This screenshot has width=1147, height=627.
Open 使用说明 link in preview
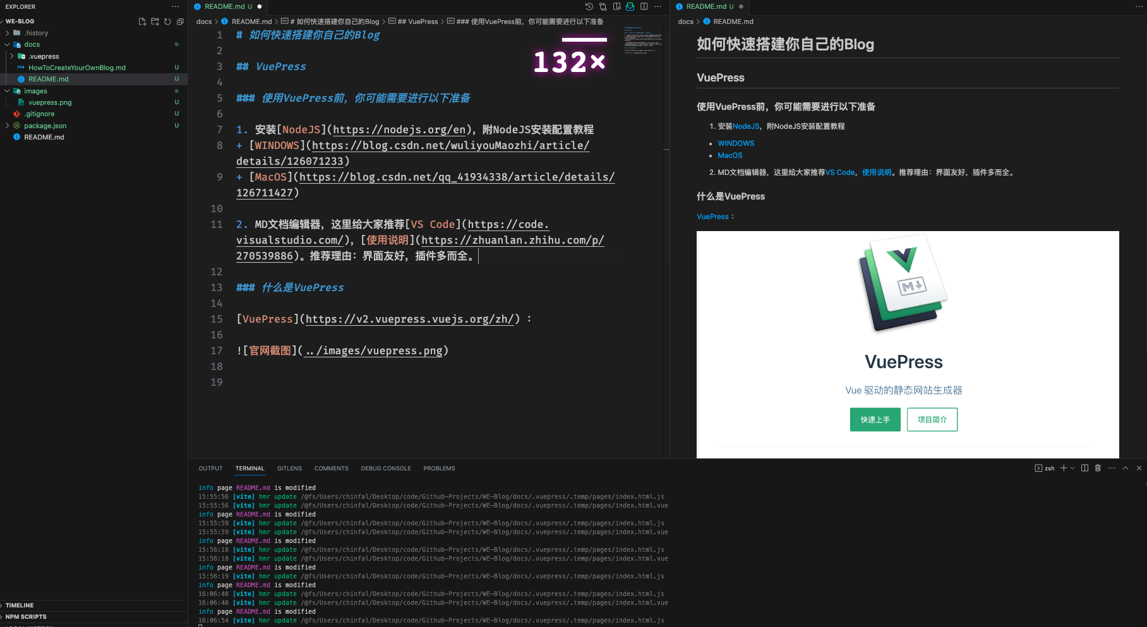click(x=877, y=172)
